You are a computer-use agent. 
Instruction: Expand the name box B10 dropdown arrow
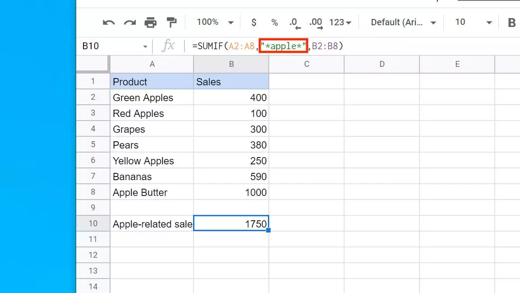(x=145, y=47)
